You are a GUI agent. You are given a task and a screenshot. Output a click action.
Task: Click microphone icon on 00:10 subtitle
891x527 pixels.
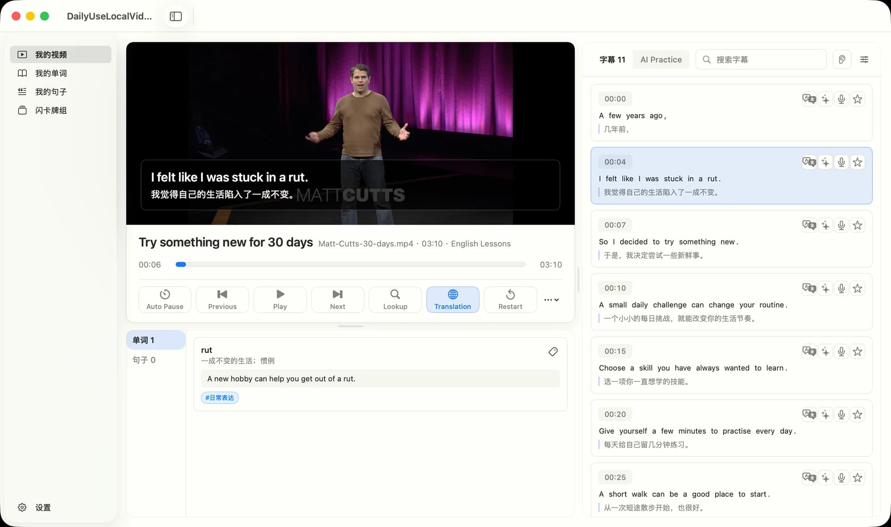(x=841, y=288)
